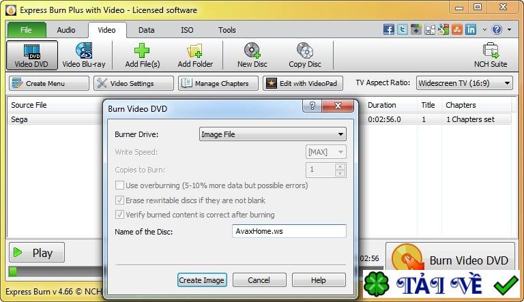Open Video Settings
Screen dimensions: 524x302
click(134, 83)
